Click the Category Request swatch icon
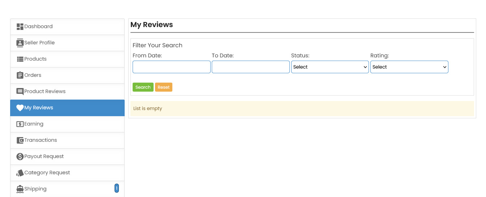This screenshot has height=197, width=486. coord(20,173)
